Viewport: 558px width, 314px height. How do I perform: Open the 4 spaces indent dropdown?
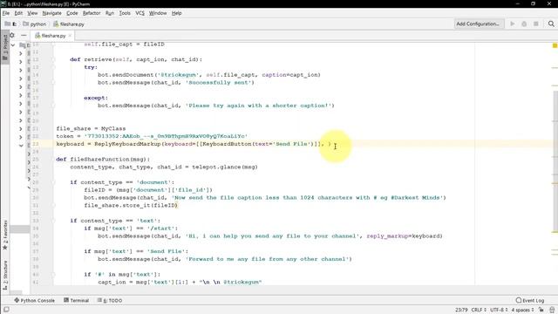pos(522,310)
